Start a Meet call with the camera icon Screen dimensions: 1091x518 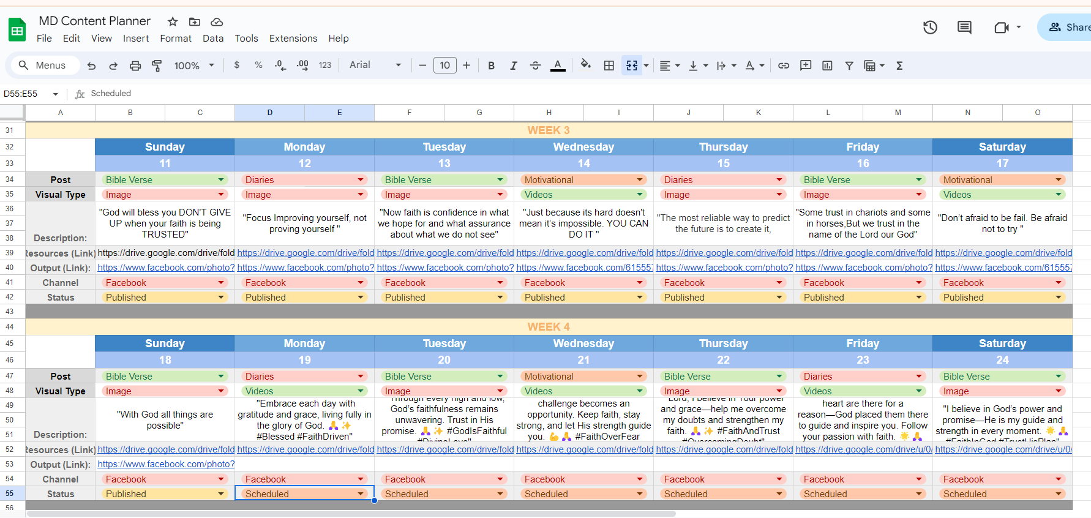[1002, 27]
